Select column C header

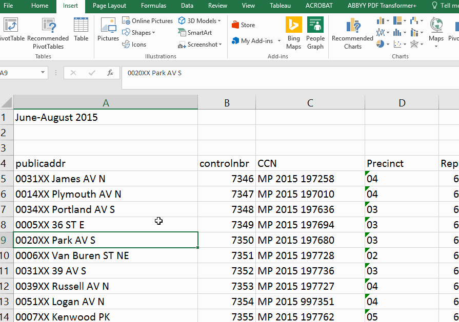pos(310,102)
